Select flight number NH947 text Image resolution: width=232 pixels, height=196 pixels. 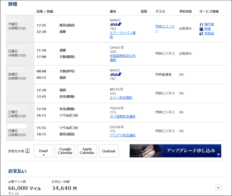115,20
